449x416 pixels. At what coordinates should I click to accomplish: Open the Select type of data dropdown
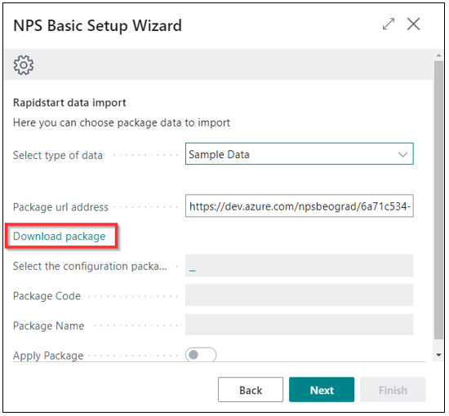(300, 154)
